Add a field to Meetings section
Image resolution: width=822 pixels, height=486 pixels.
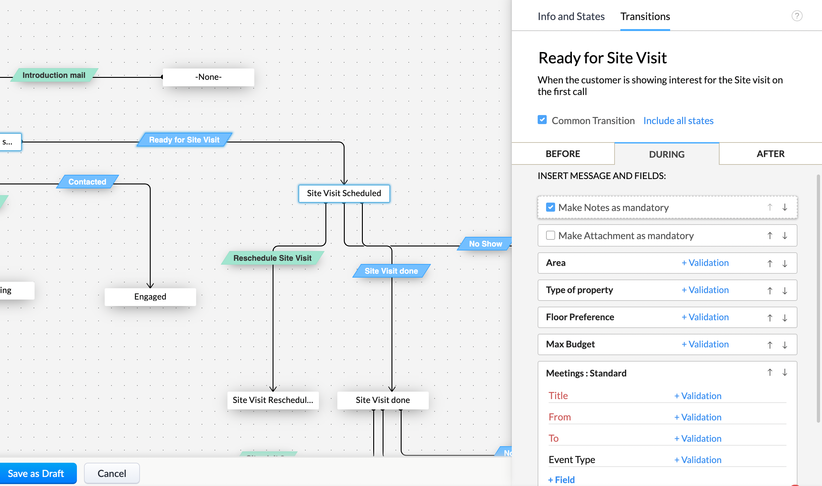561,480
